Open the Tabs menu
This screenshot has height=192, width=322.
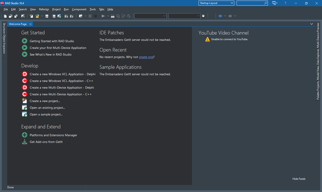click(102, 9)
